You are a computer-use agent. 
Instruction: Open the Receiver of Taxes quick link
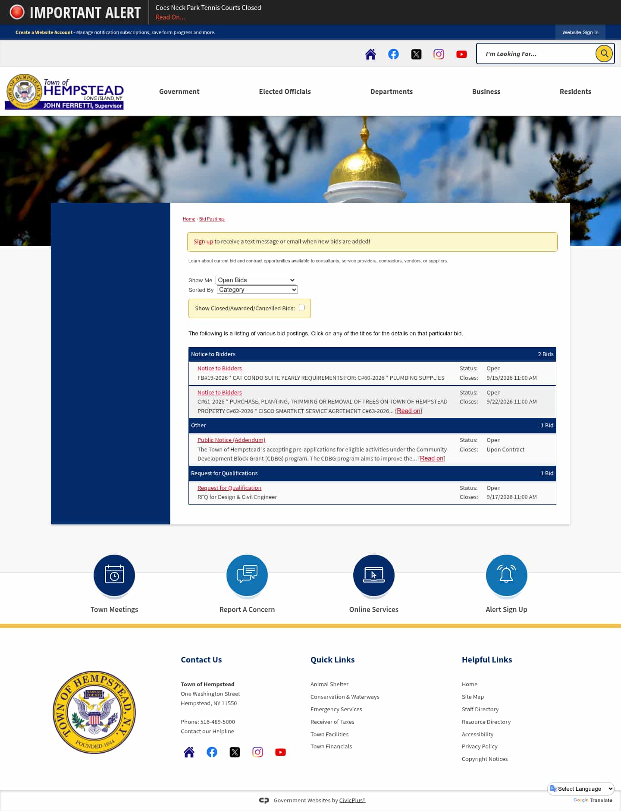pyautogui.click(x=332, y=722)
